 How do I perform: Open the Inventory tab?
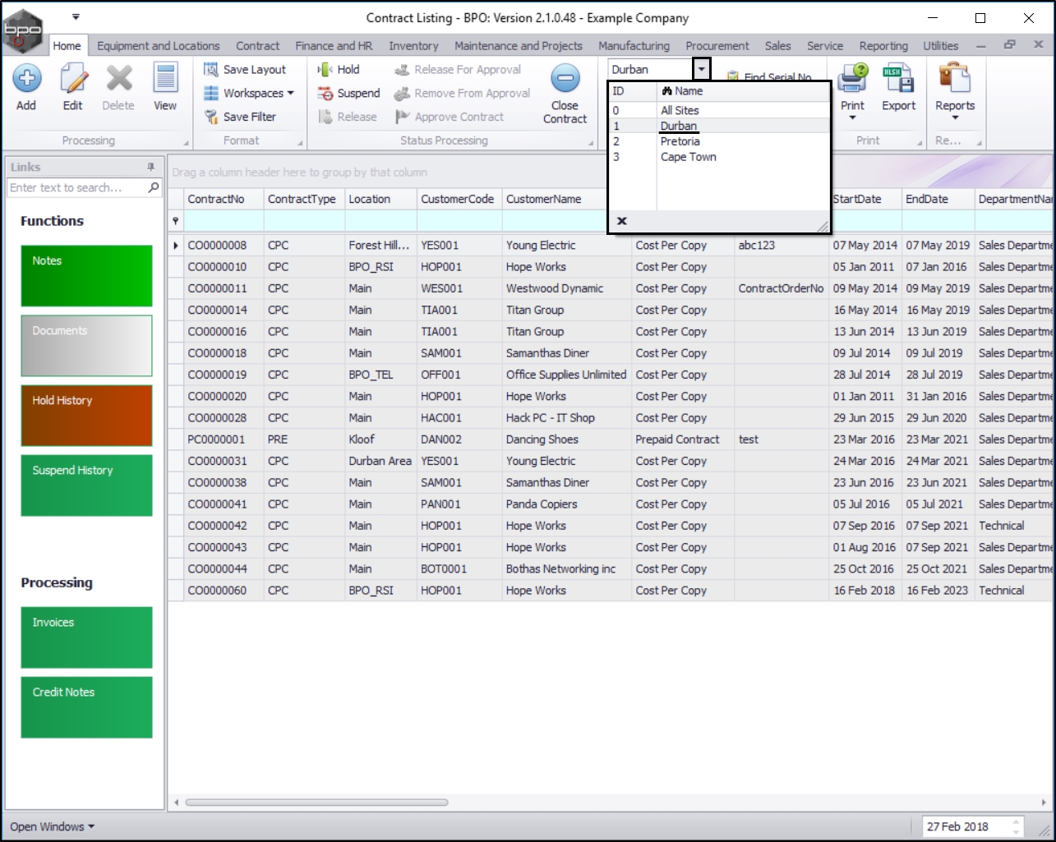[413, 46]
